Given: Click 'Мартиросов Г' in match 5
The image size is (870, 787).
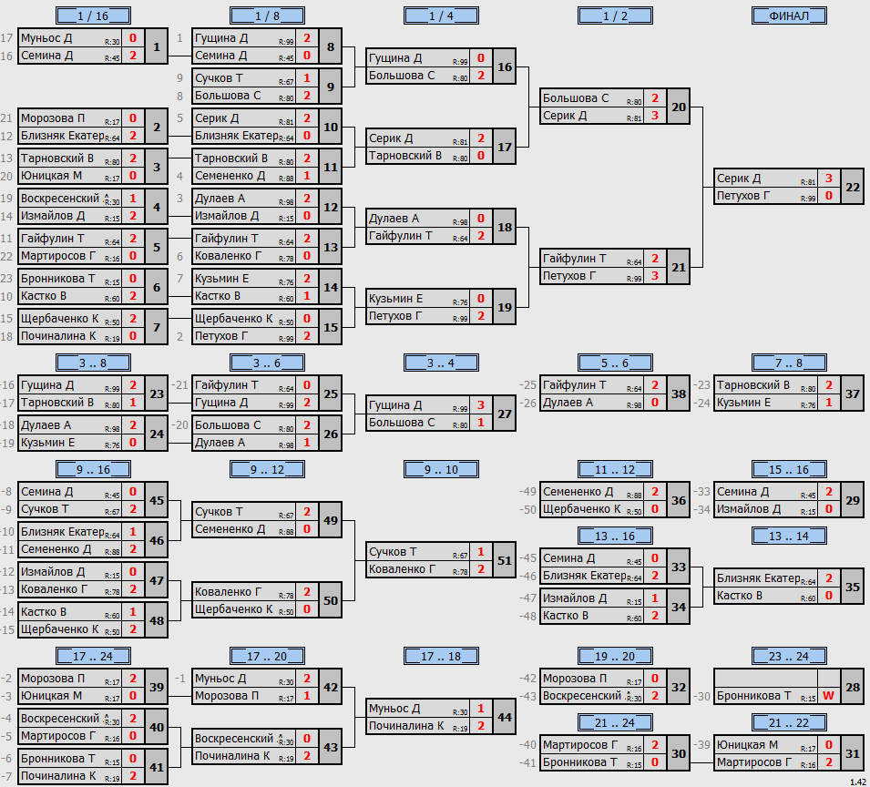Looking at the screenshot, I should point(57,256).
